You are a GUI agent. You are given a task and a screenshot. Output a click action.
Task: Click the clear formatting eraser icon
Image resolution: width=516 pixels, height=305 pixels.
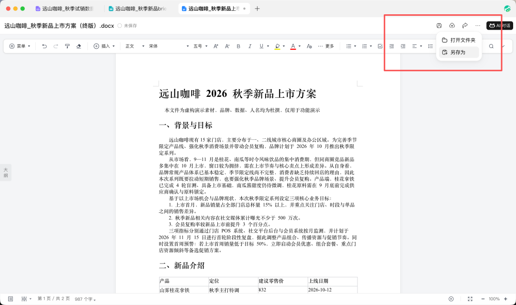point(79,46)
